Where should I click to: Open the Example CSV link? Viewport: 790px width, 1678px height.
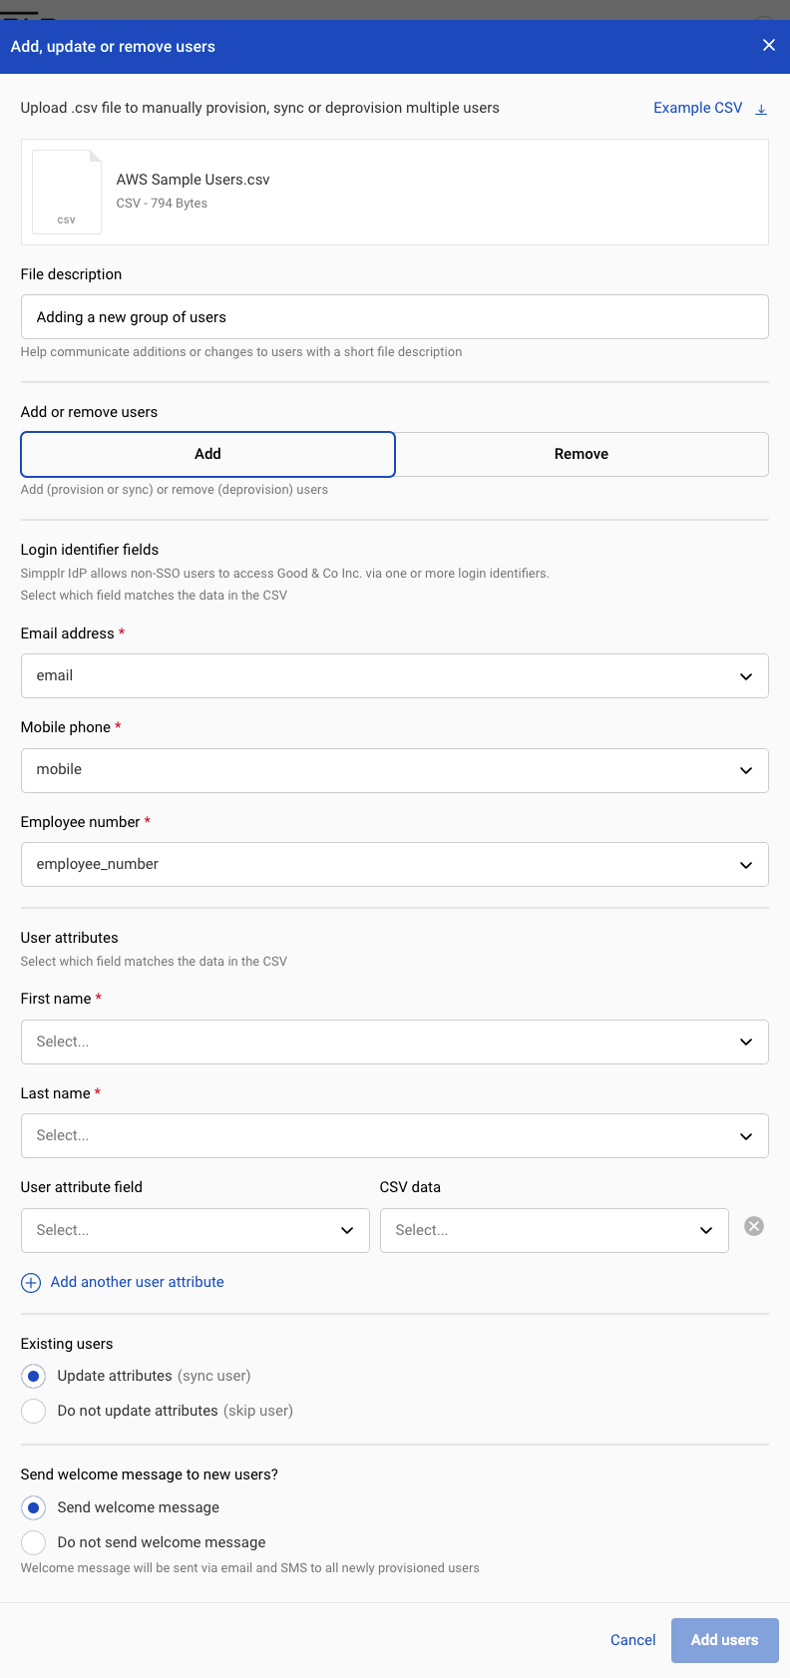[x=697, y=108]
